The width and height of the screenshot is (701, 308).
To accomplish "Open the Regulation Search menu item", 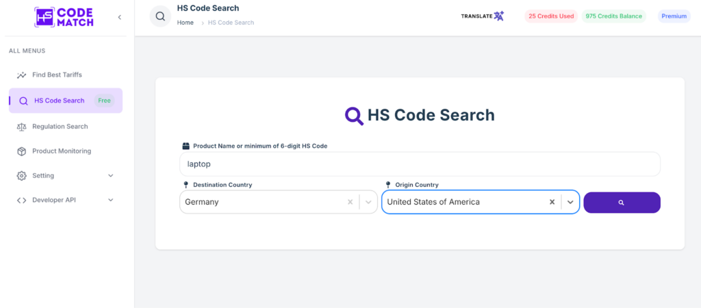I will [x=60, y=127].
